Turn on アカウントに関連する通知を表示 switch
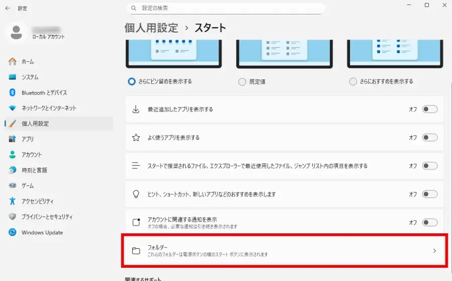The width and height of the screenshot is (452, 281). click(429, 222)
